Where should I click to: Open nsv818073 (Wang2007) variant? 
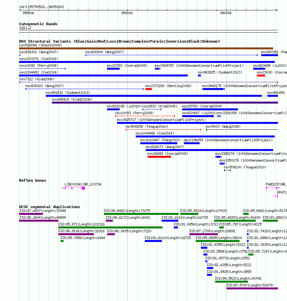point(209,150)
